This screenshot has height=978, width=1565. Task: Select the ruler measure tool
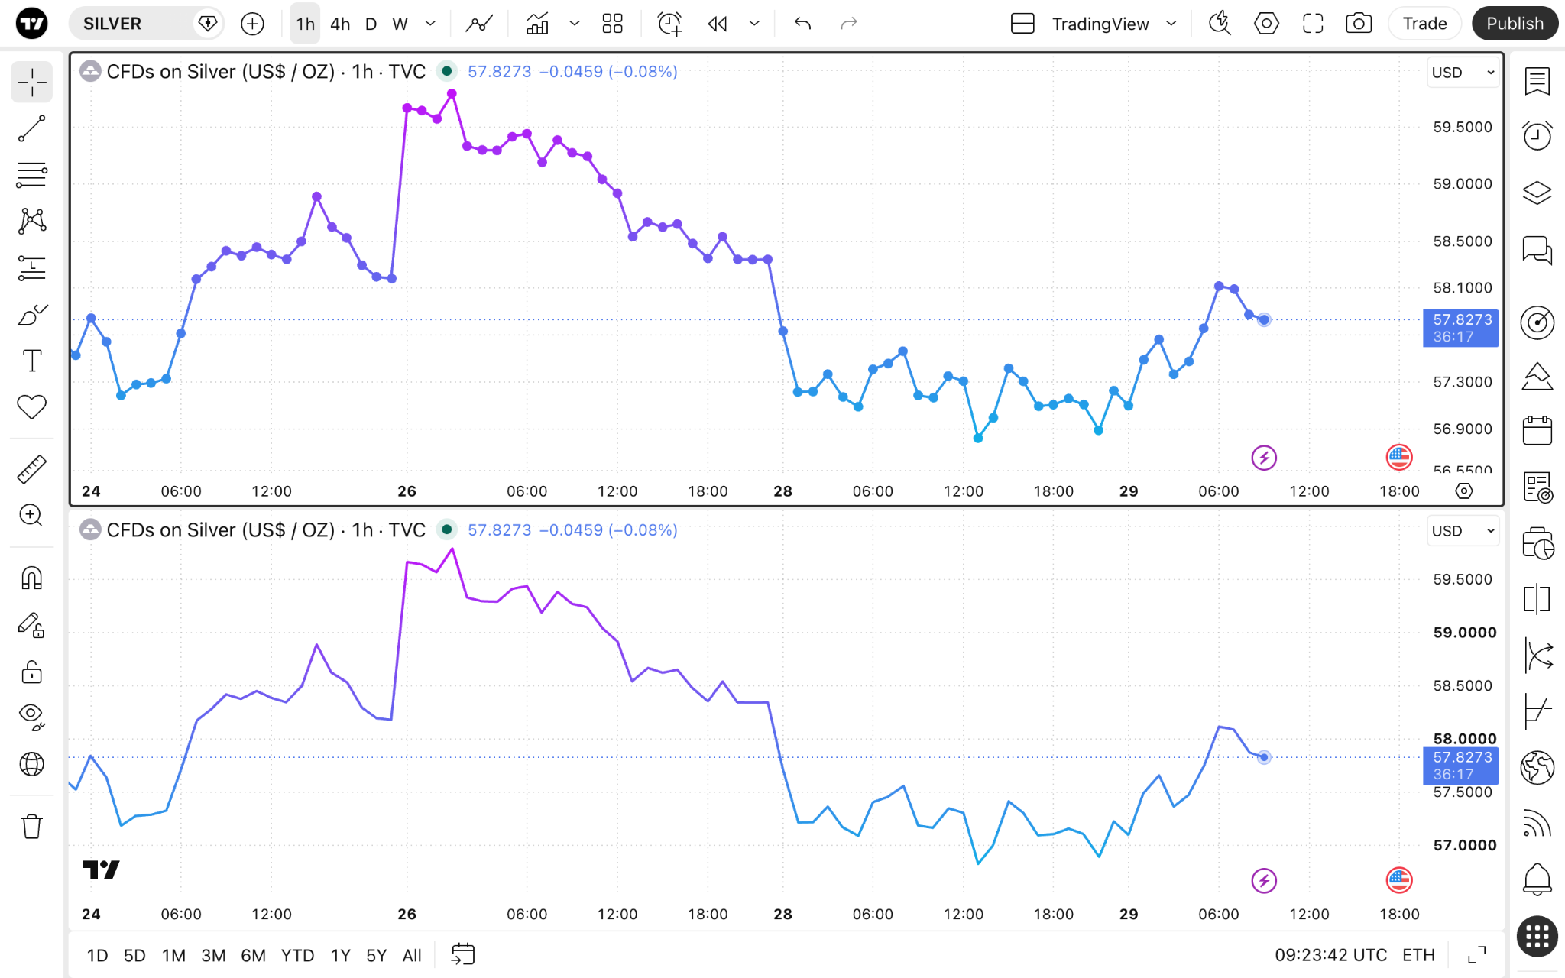pos(32,469)
